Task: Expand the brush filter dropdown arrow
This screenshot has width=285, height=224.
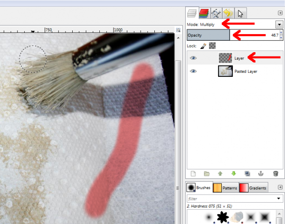Action: pos(278,198)
